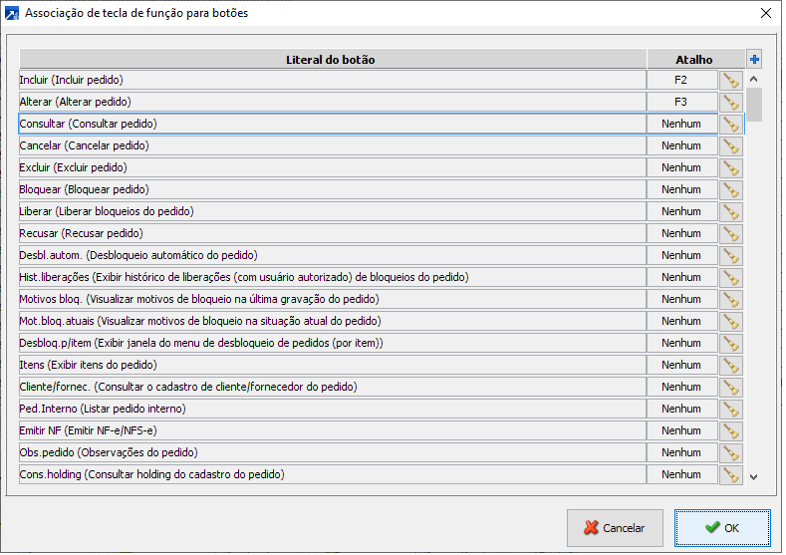The width and height of the screenshot is (786, 555).
Task: Close the Associação de tecla dialog
Action: coord(765,13)
